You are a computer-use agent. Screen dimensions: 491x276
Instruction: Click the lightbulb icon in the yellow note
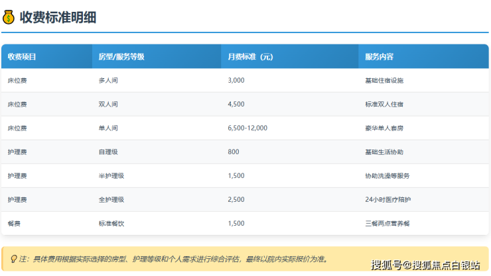point(13,259)
